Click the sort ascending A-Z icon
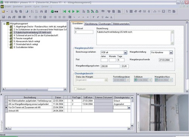Image resolution: width=189 pixels, height=137 pixels. pyautogui.click(x=32, y=12)
